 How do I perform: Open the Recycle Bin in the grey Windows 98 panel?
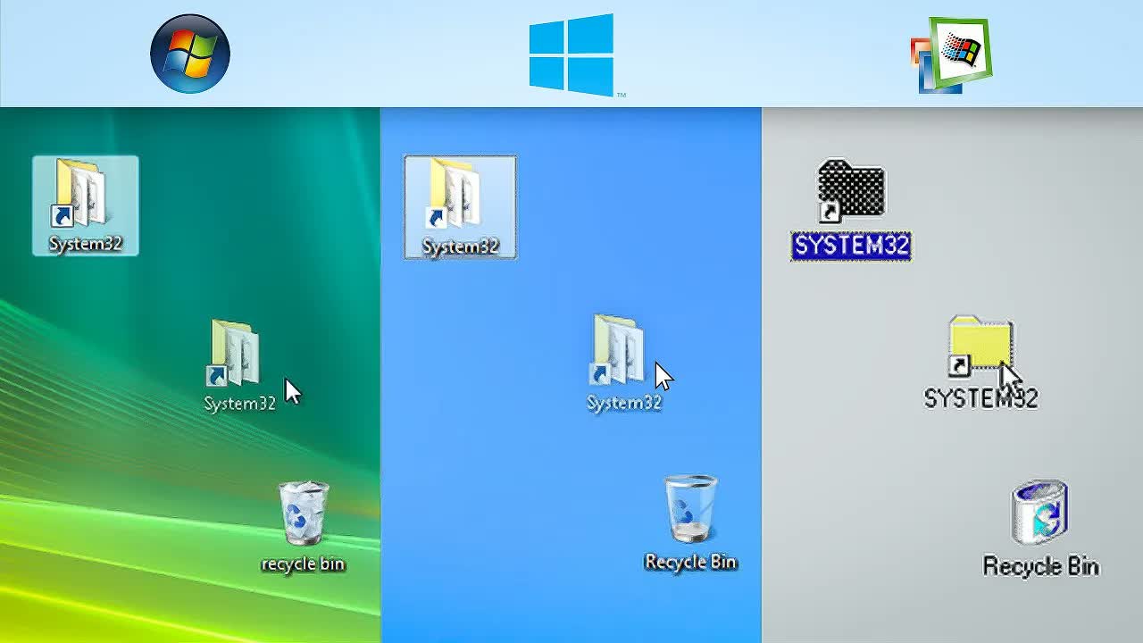pyautogui.click(x=1040, y=513)
